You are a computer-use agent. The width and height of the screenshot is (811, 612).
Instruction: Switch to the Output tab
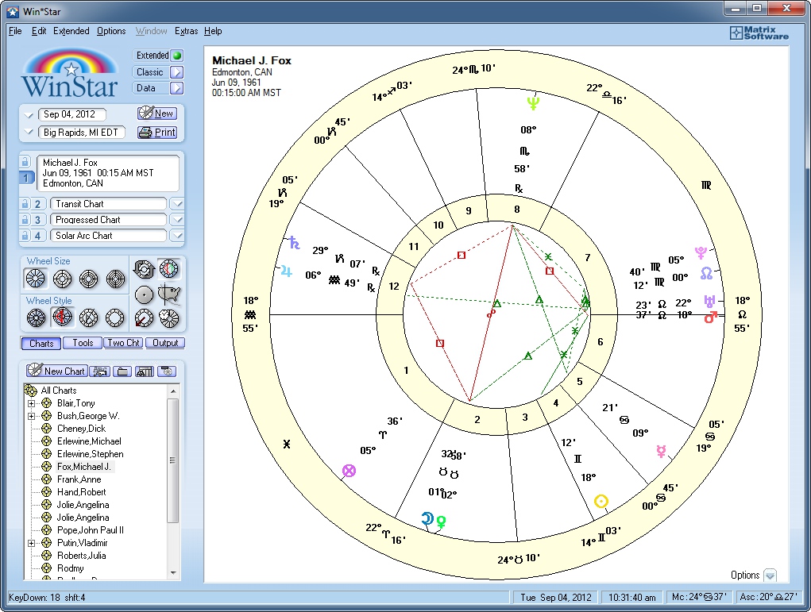(x=165, y=343)
